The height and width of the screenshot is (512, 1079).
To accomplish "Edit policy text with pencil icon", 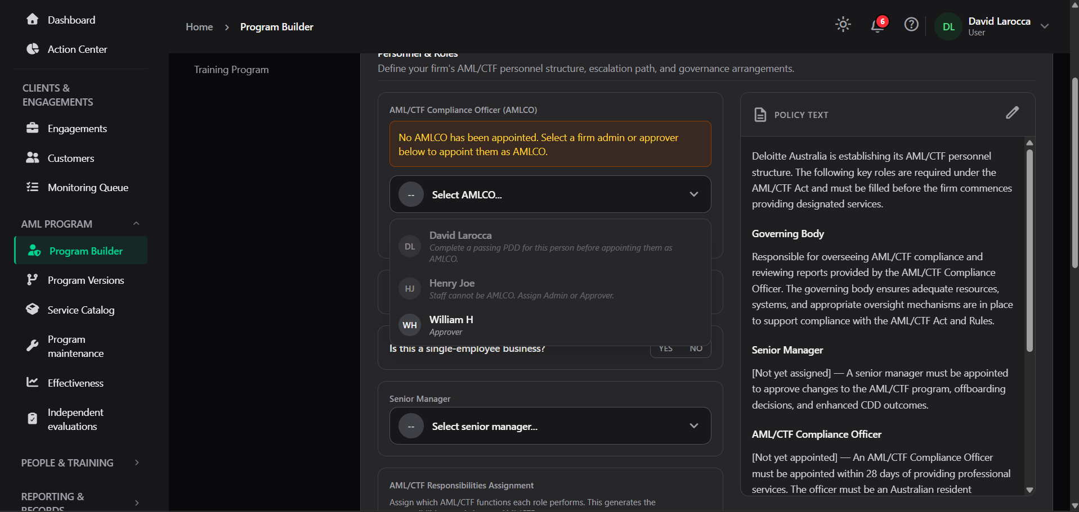I will (1012, 113).
